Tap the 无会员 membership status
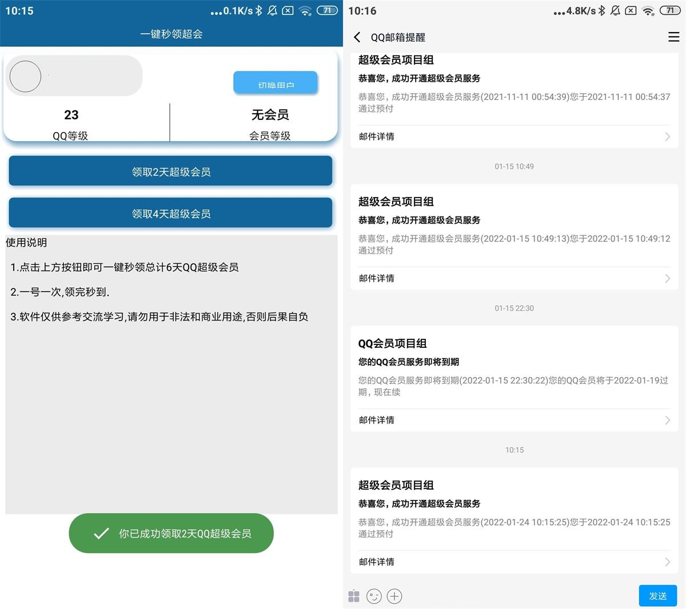 click(270, 115)
